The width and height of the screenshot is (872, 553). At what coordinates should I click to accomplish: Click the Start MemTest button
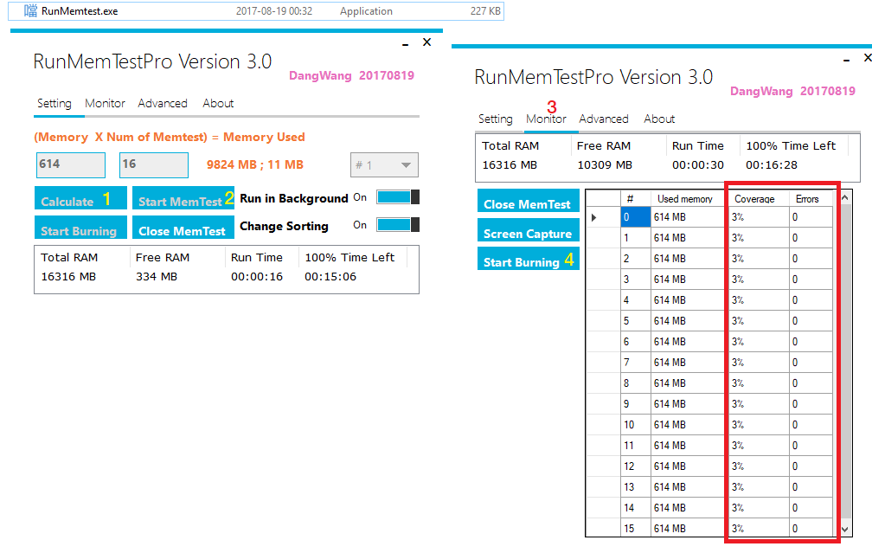183,199
